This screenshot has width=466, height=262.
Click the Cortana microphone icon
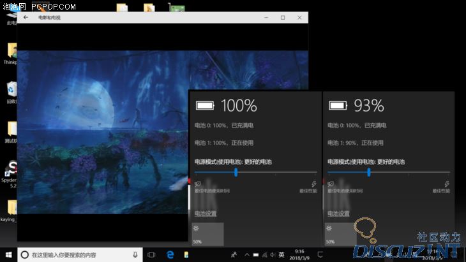coord(135,254)
